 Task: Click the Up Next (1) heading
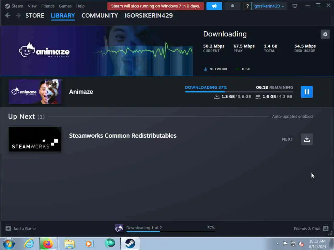coord(26,117)
